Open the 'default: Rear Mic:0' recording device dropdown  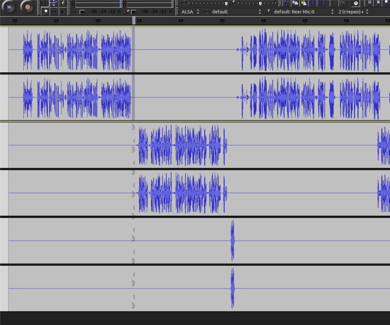click(x=304, y=12)
